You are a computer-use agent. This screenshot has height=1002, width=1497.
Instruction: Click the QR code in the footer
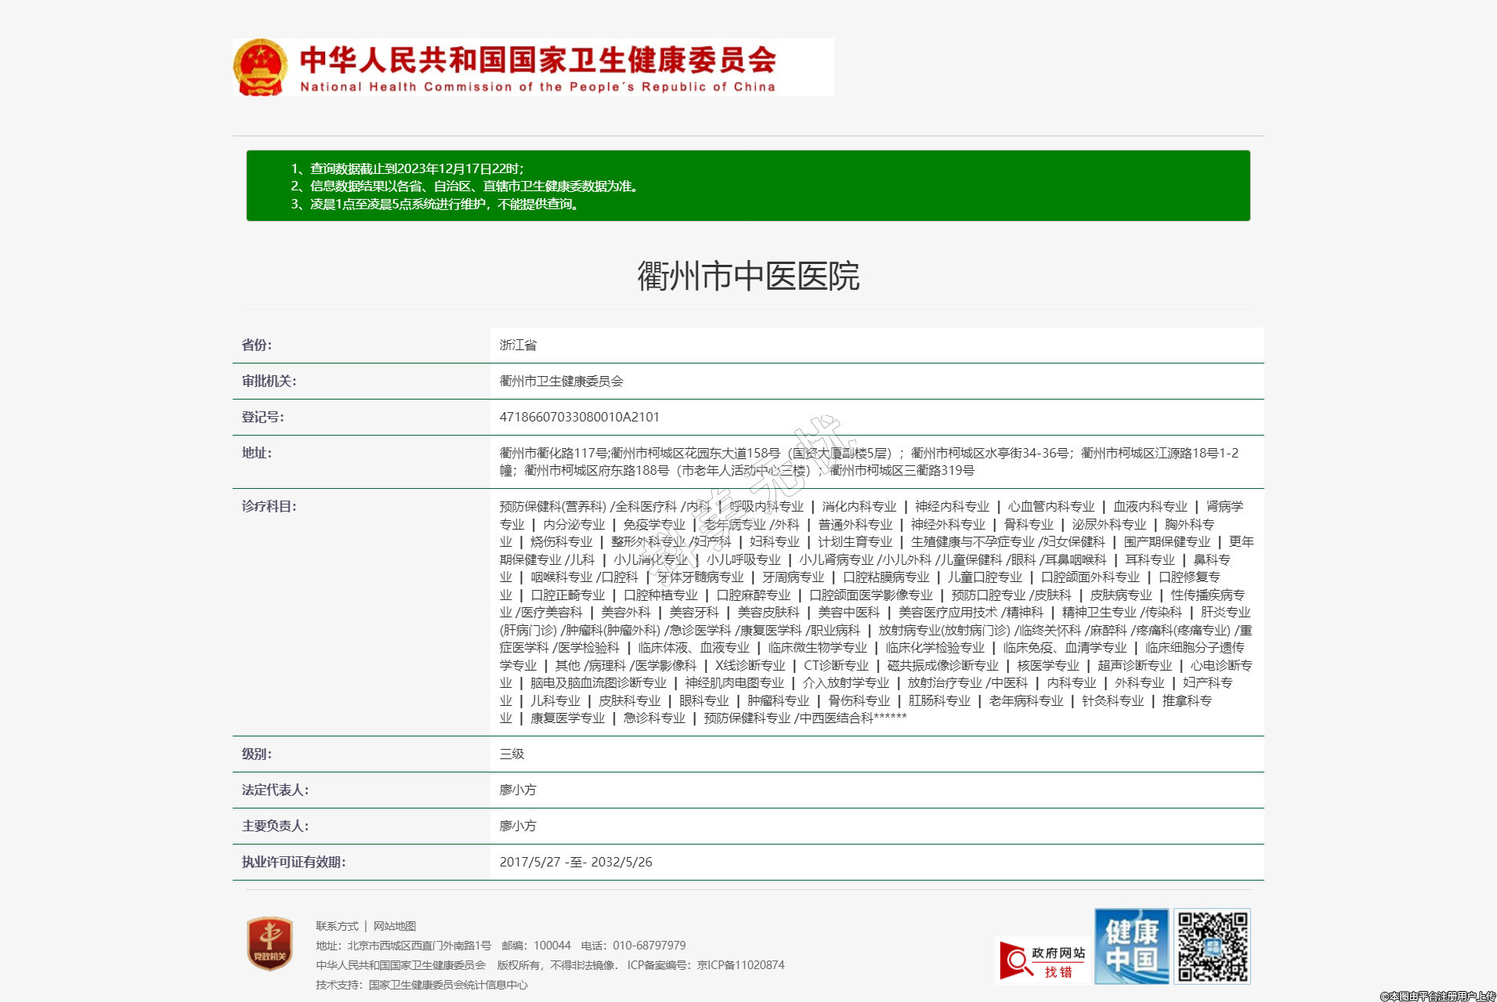click(x=1212, y=946)
